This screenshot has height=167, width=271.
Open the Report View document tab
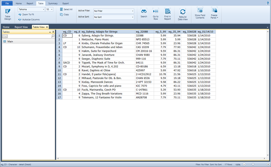click(x=21, y=27)
